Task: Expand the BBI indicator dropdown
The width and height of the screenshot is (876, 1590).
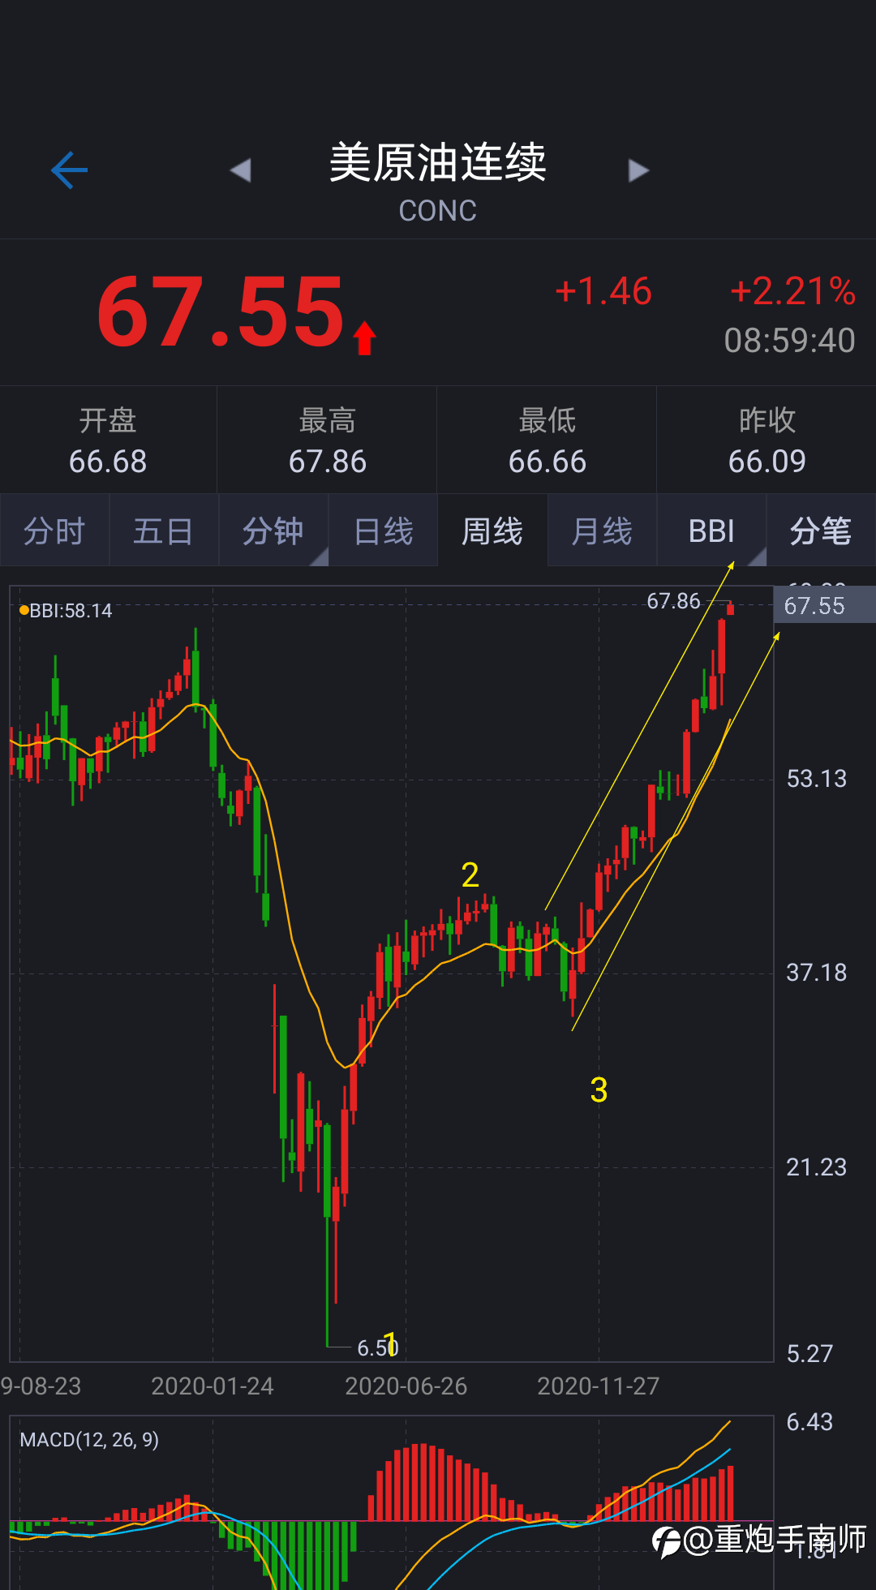Action: coord(711,531)
